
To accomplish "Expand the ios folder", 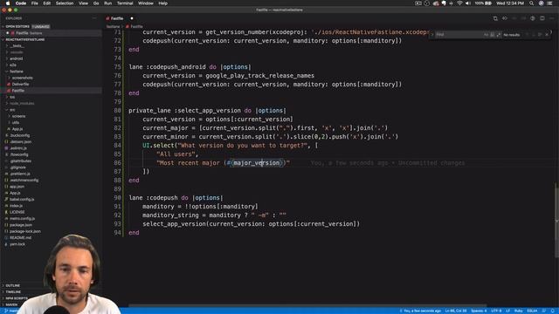I will point(12,97).
